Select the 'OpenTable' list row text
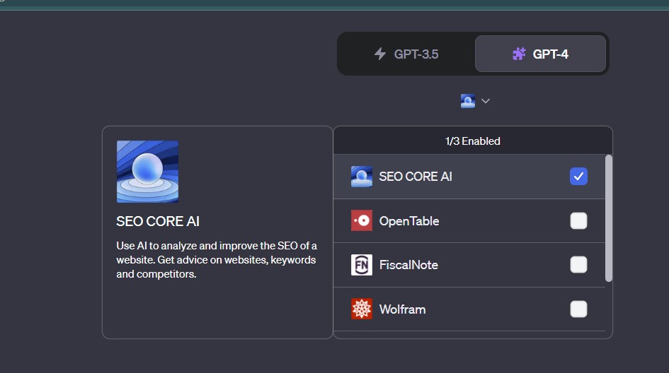 click(408, 221)
